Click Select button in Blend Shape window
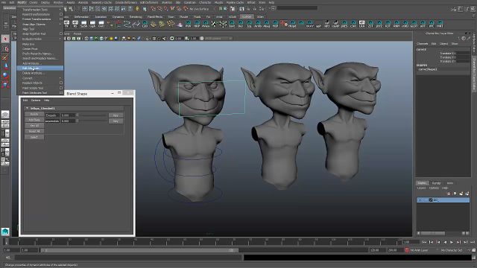The height and width of the screenshot is (268, 477). tap(34, 137)
